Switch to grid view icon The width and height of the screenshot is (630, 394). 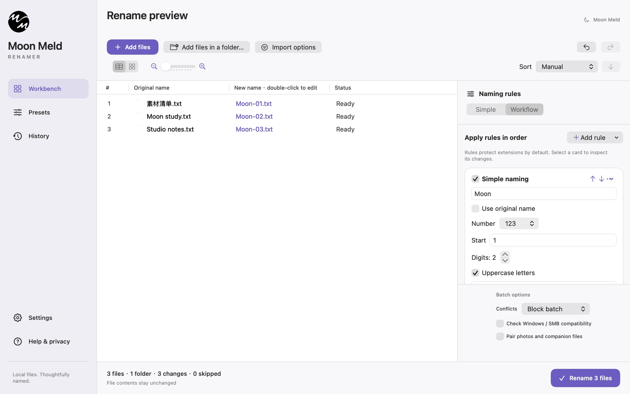pyautogui.click(x=132, y=67)
